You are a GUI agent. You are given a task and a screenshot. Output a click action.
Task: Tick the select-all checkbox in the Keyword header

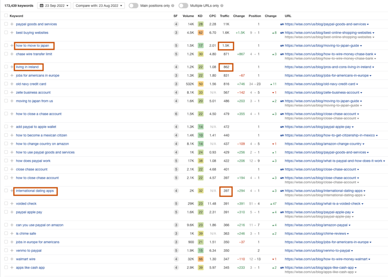point(6,16)
